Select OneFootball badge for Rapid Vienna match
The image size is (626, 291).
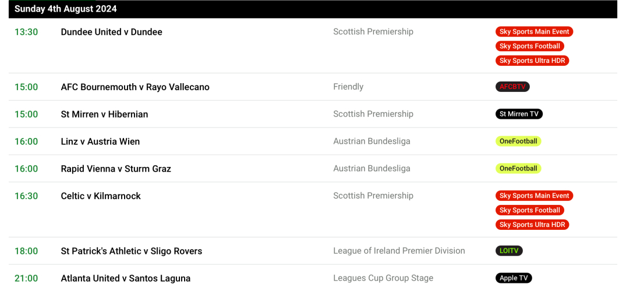518,169
